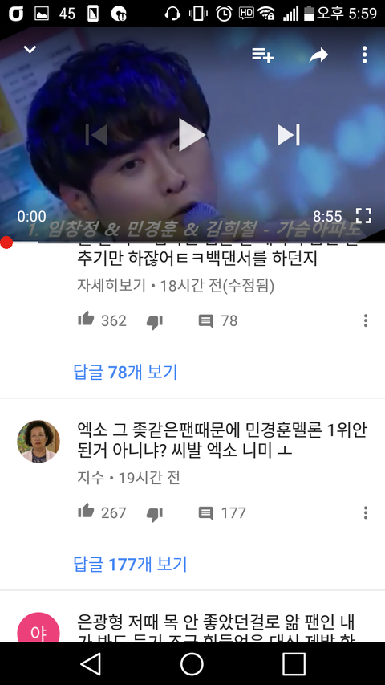Expand 답글 177개 보기 replies
The height and width of the screenshot is (685, 385).
click(x=130, y=564)
